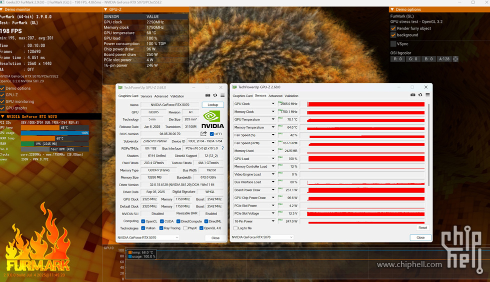The width and height of the screenshot is (490, 282).
Task: Switch to the Validation tab in the Sensors window
Action: (291, 96)
